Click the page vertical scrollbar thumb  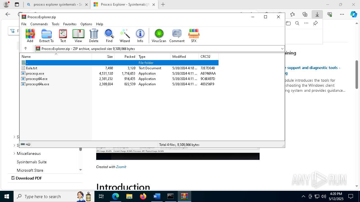357,75
